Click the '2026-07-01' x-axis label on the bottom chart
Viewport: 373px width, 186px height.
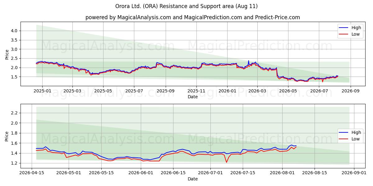(x=210, y=173)
